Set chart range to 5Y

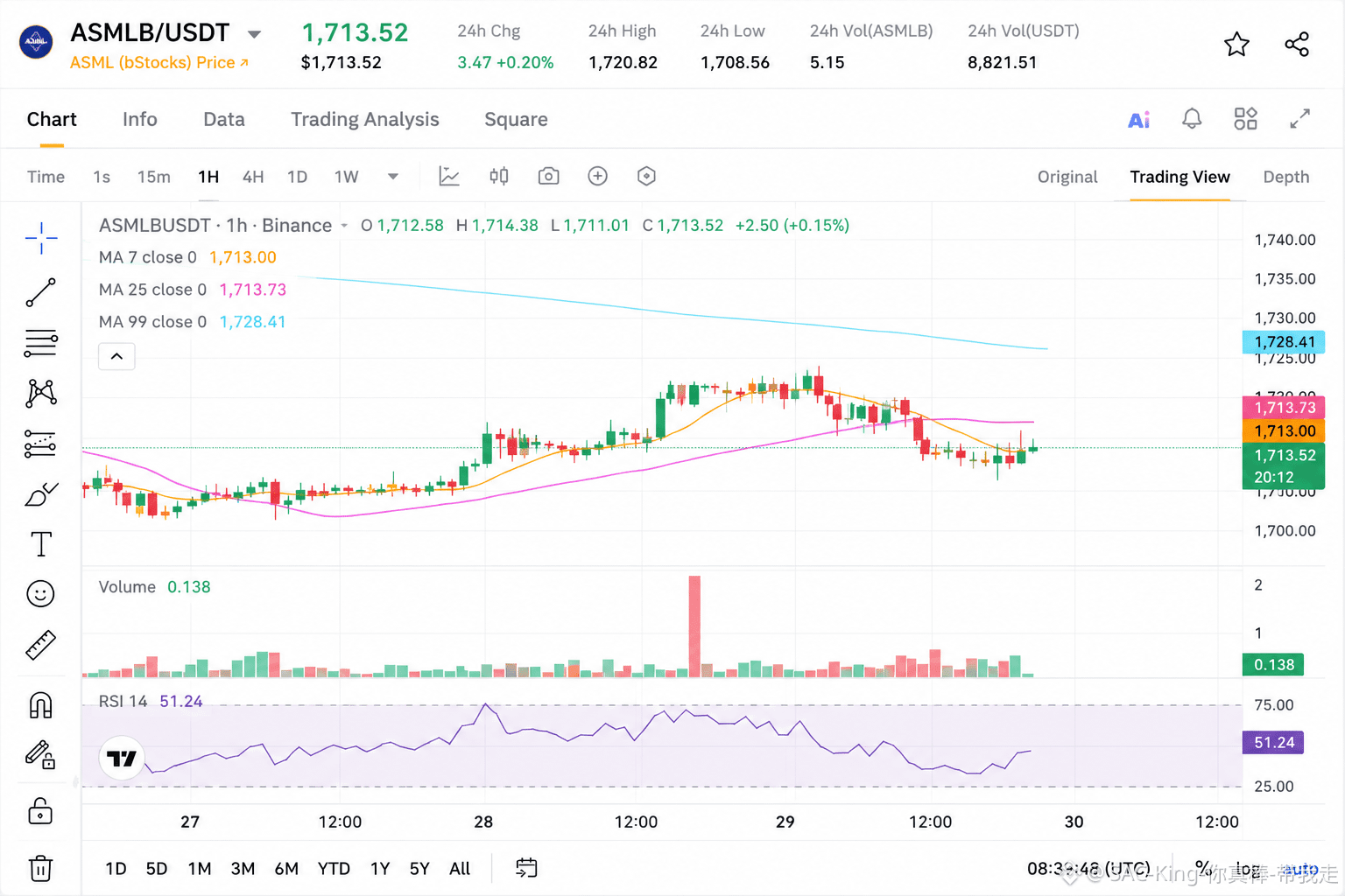(x=419, y=869)
